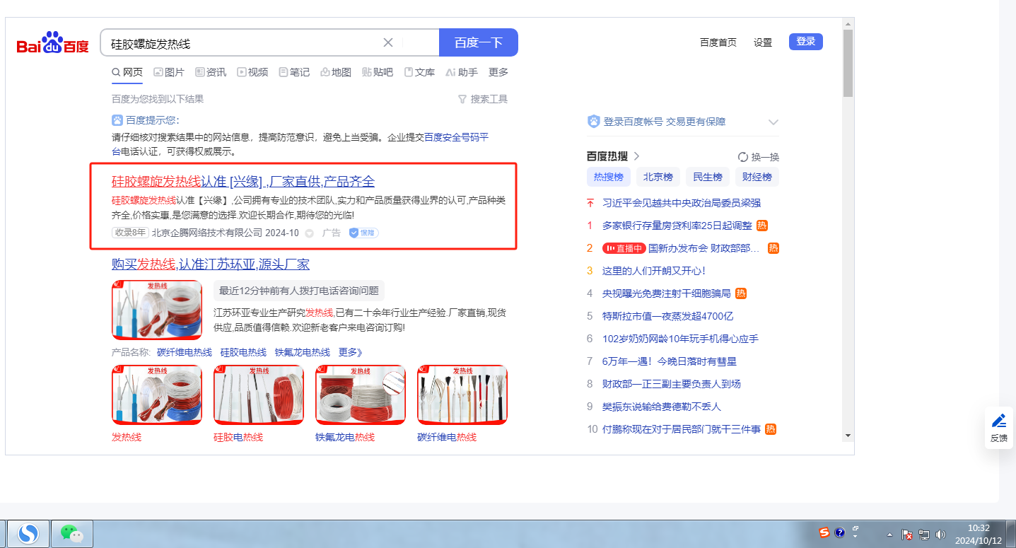Switch to the 文库 tab
1016x548 pixels.
pos(419,72)
